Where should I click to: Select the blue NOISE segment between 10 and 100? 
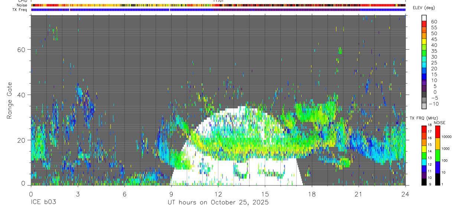tap(437, 167)
